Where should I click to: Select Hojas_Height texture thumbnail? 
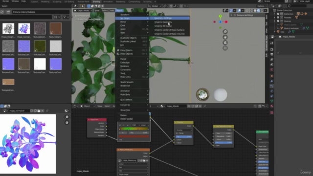(x=8, y=28)
